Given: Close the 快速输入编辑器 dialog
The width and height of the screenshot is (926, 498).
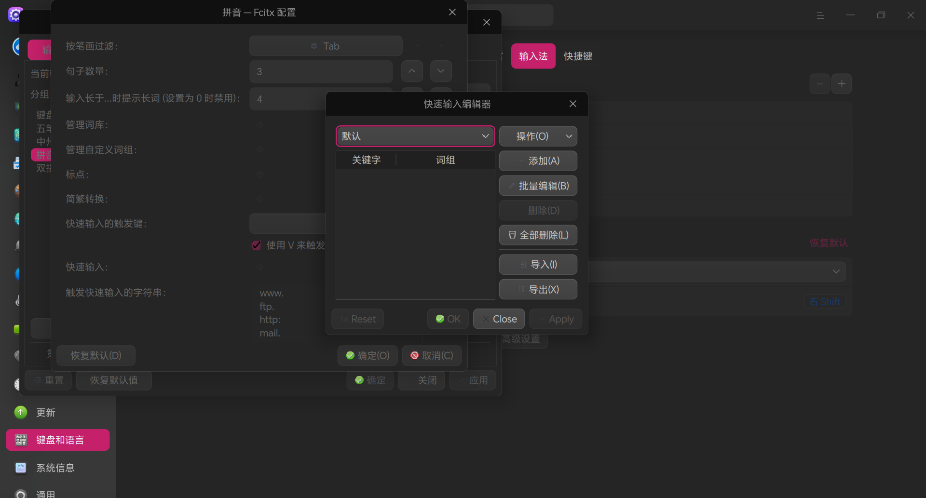Looking at the screenshot, I should click(573, 104).
